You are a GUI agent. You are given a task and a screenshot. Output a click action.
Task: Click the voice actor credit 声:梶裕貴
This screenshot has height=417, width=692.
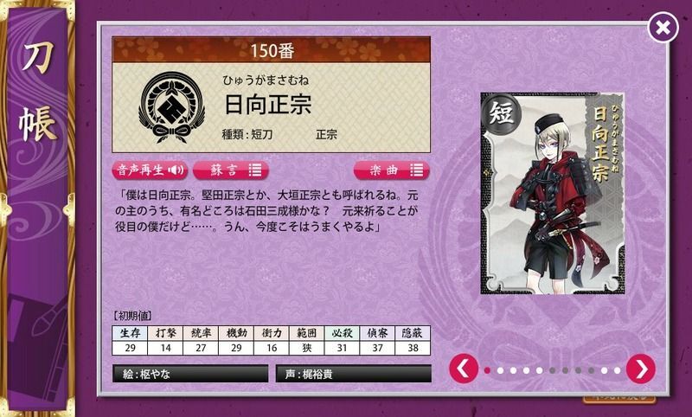click(354, 375)
